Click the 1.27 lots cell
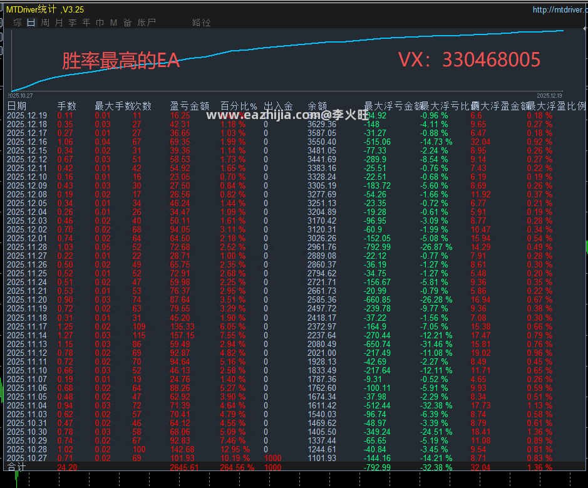588x488 pixels. 65,335
